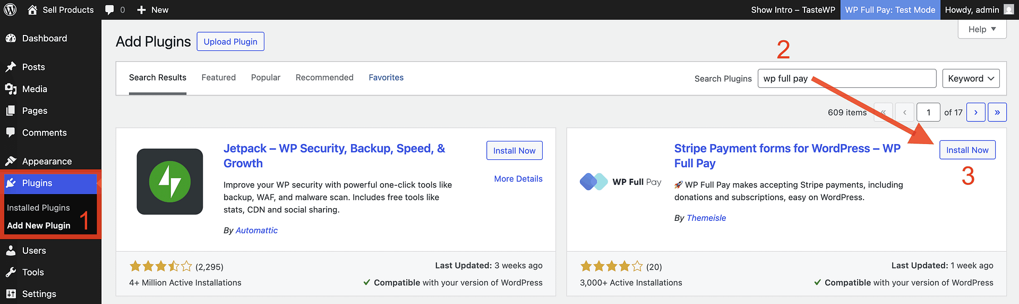
Task: Switch to the Popular tab
Action: pyautogui.click(x=266, y=78)
